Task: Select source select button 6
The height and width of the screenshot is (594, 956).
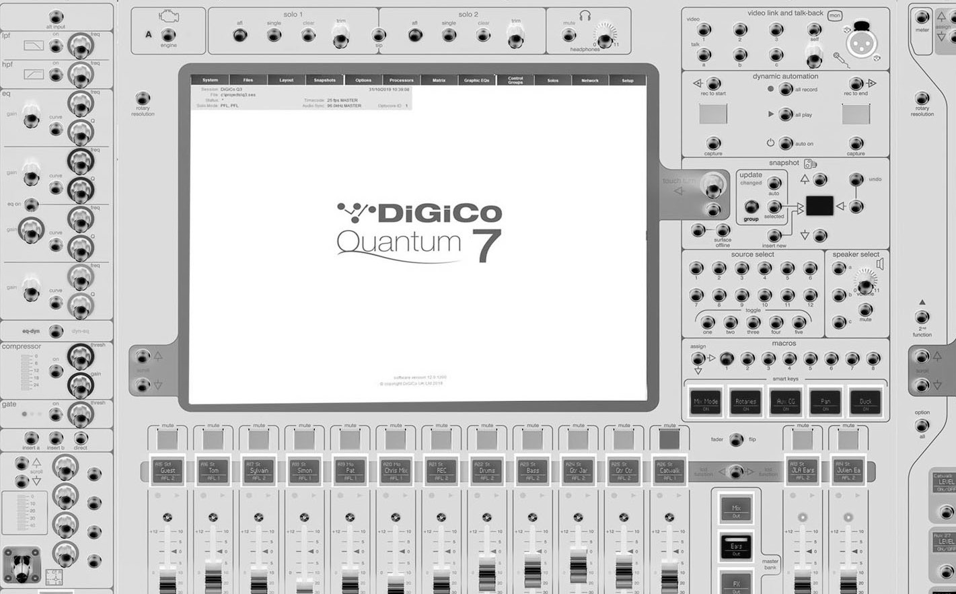Action: point(810,269)
